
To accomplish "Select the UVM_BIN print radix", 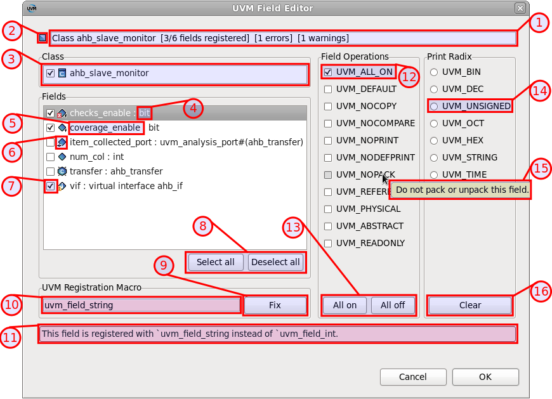I will (433, 72).
